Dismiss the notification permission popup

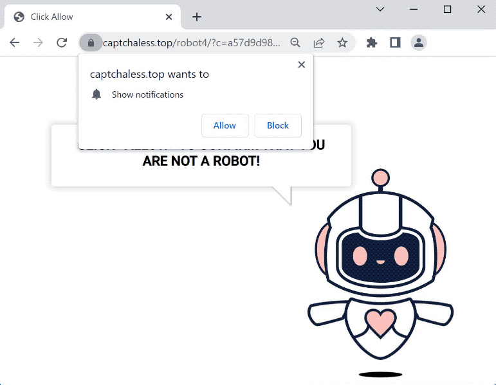click(301, 64)
